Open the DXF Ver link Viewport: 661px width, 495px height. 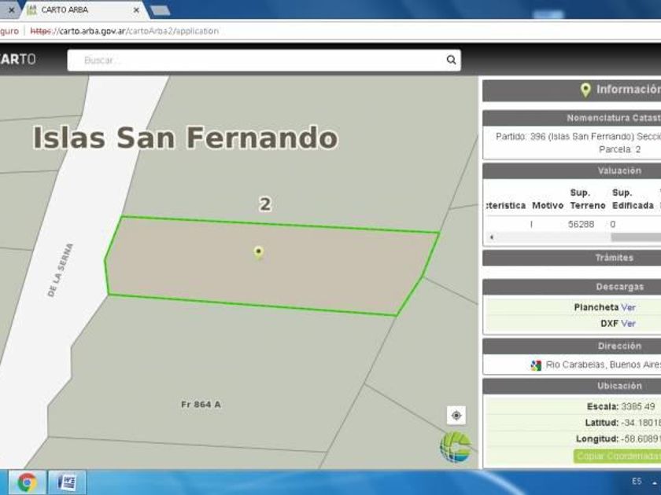(628, 323)
